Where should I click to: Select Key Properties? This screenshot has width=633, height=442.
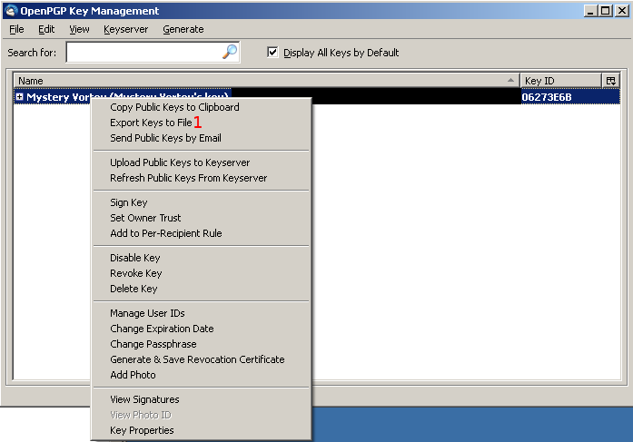[x=201, y=430]
